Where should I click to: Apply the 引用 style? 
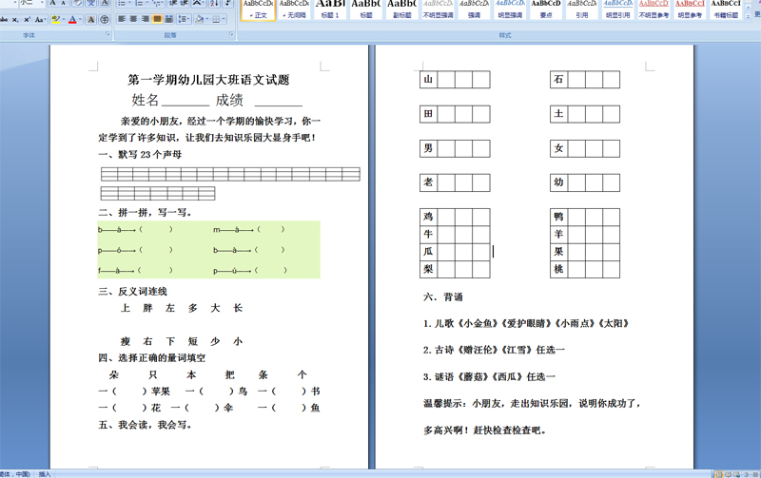point(581,10)
